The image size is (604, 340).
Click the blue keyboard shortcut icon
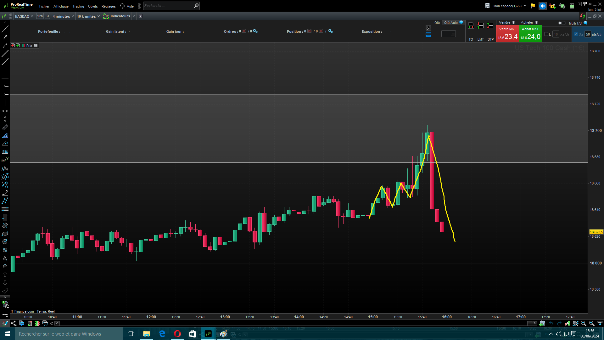click(x=428, y=35)
